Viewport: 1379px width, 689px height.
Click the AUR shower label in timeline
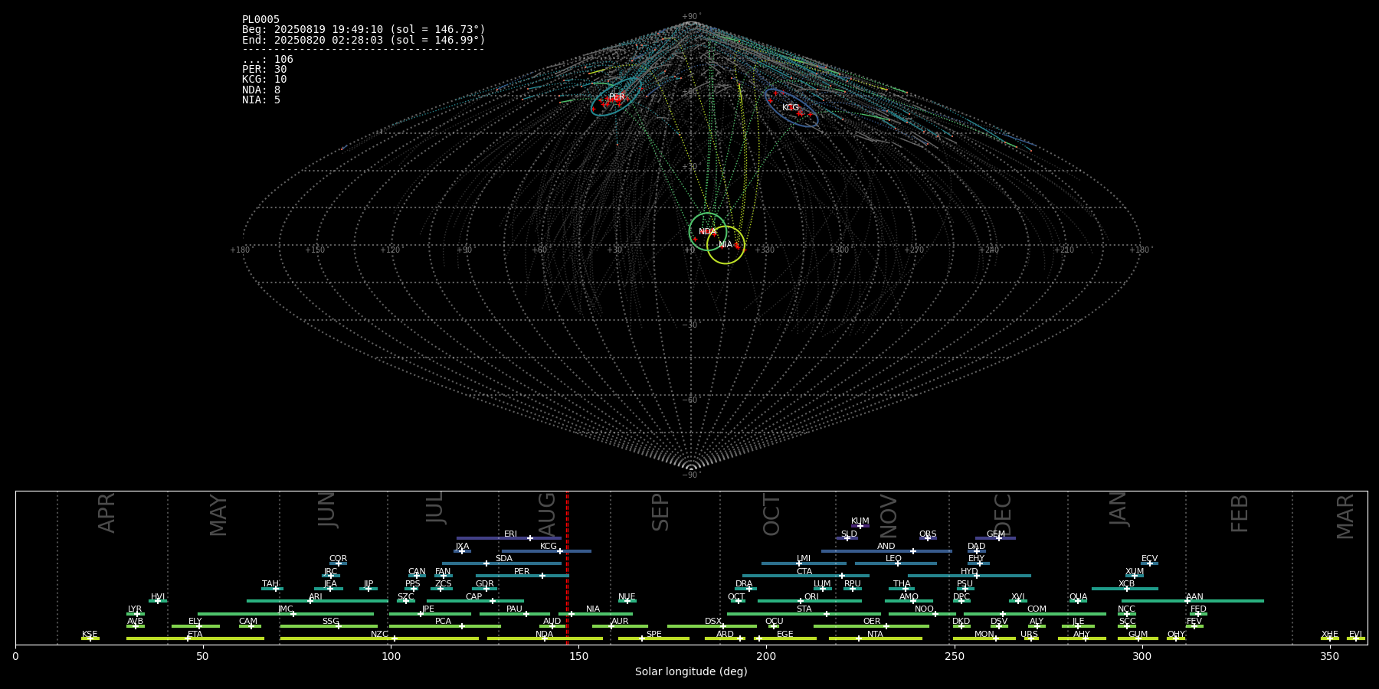tap(620, 622)
